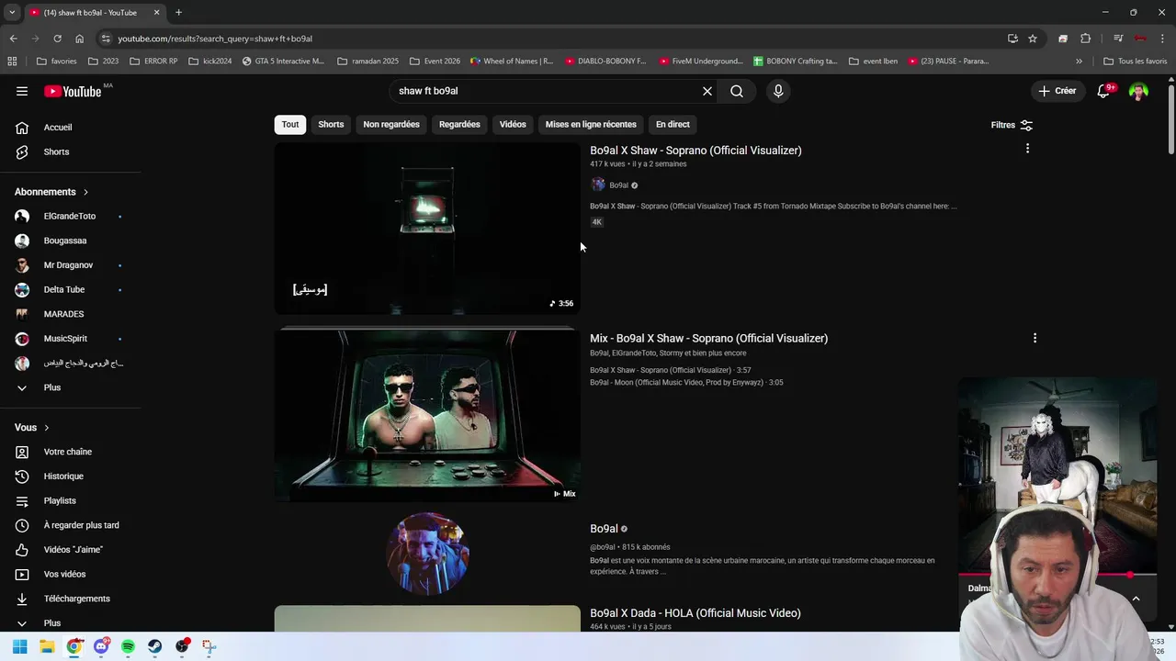Select the En direct chip
Viewport: 1176px width, 661px height.
pyautogui.click(x=673, y=124)
